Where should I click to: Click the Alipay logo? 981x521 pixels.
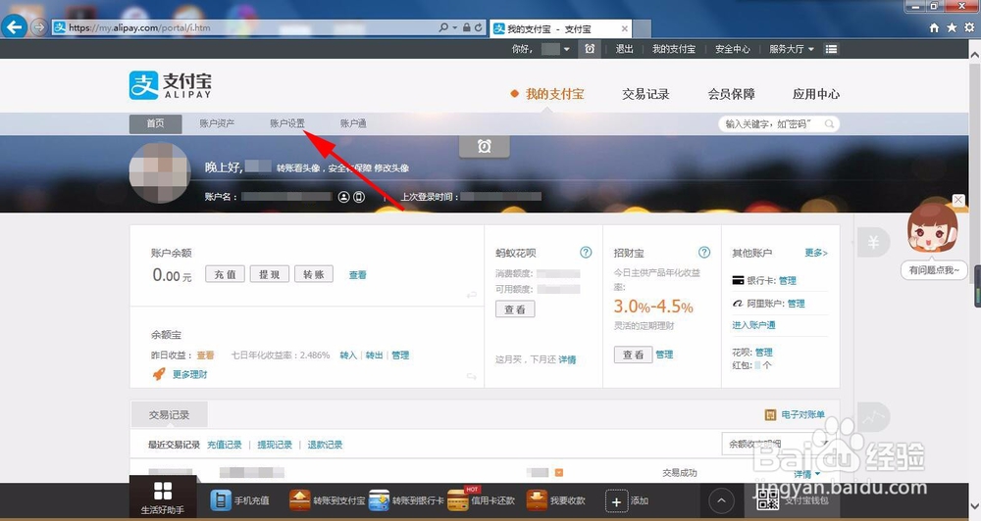coord(170,85)
